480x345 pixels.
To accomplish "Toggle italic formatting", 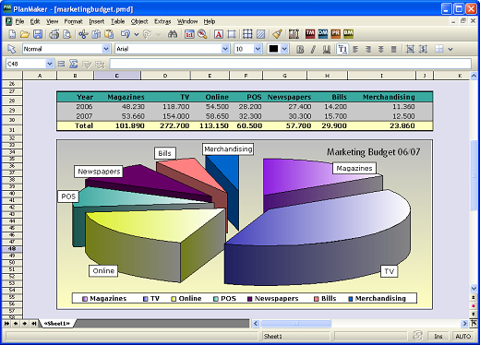I will click(313, 49).
